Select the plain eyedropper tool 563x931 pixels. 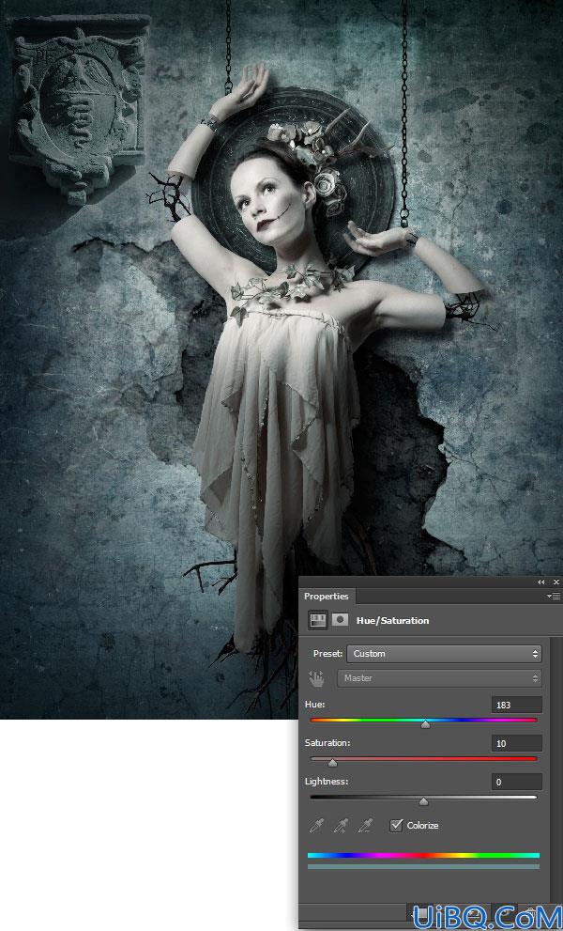317,826
